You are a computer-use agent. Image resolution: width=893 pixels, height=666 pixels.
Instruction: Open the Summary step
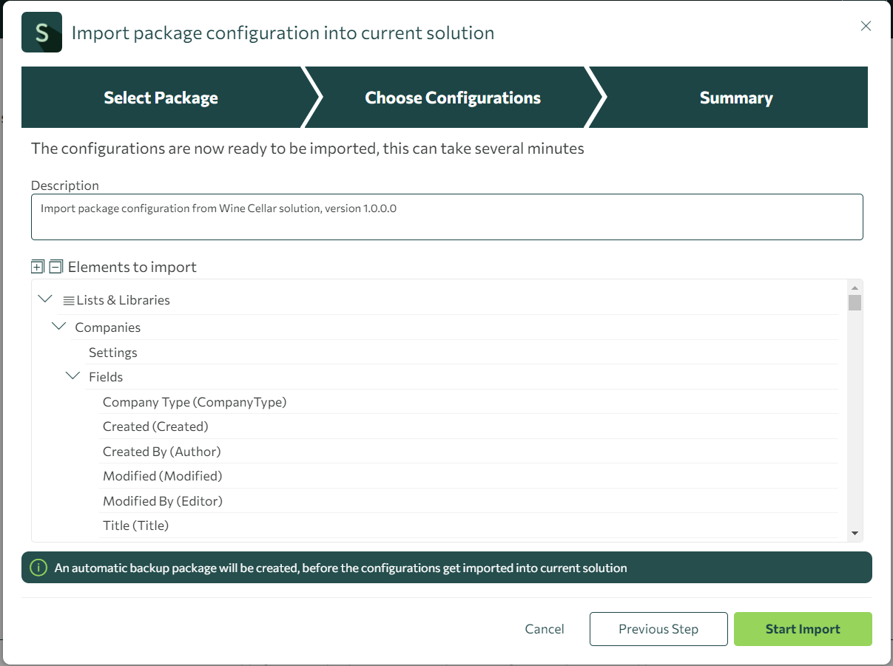[x=735, y=97]
